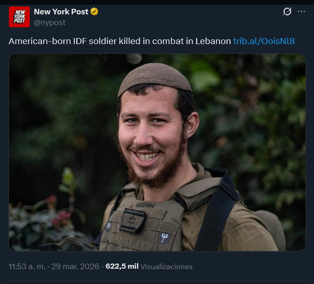
Task: Click the trident insignia patch on vest
Action: point(164,238)
